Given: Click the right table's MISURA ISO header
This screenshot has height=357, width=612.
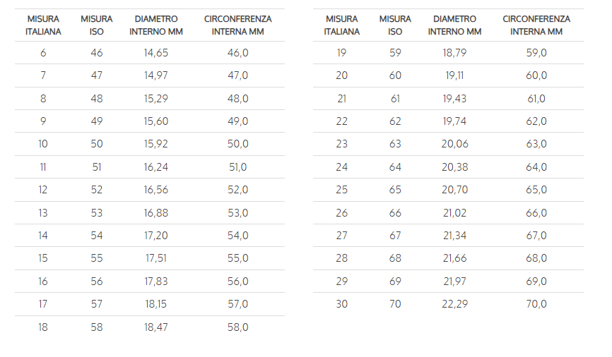Looking at the screenshot, I should pos(395,25).
